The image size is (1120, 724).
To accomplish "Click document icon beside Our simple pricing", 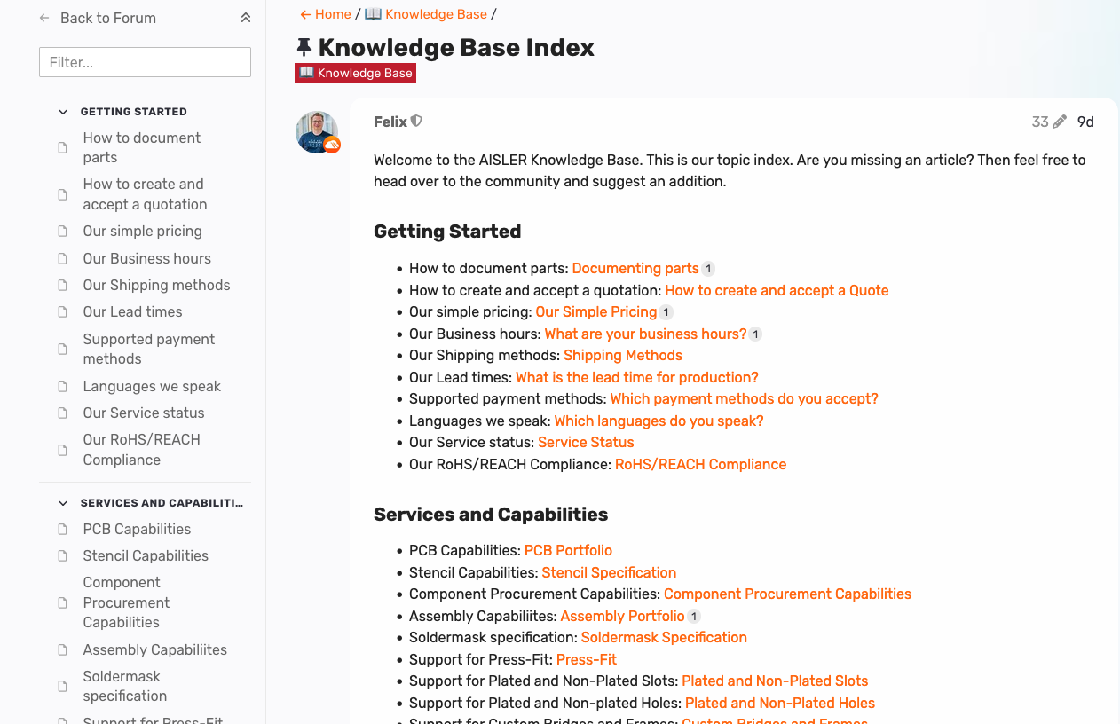I will coord(63,232).
